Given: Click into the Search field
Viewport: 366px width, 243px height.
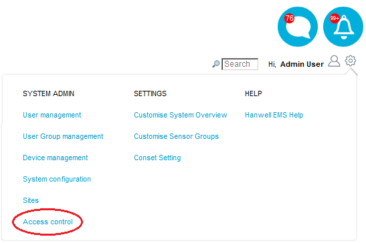Looking at the screenshot, I should click(240, 64).
